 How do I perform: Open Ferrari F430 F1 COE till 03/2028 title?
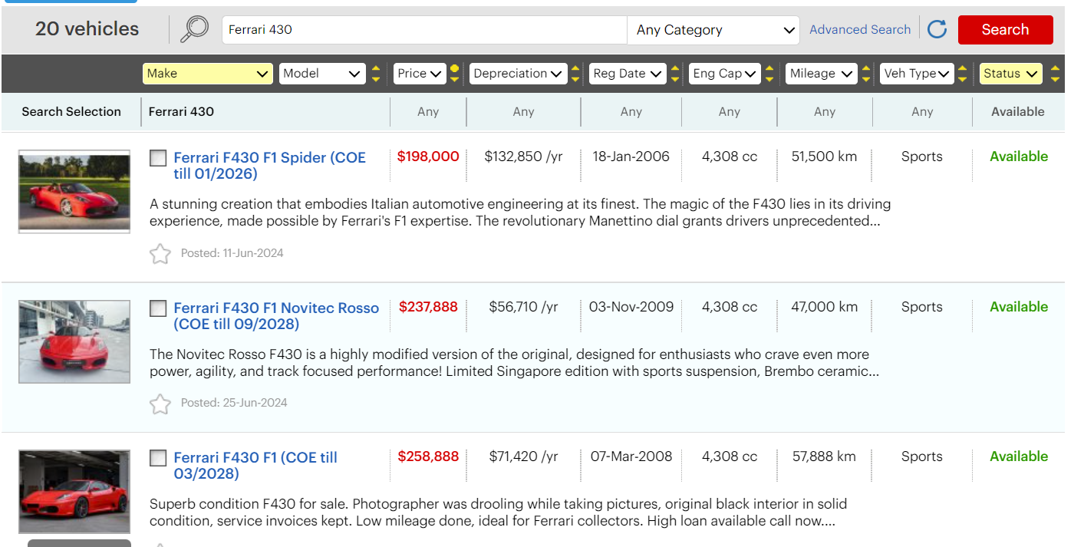click(255, 466)
